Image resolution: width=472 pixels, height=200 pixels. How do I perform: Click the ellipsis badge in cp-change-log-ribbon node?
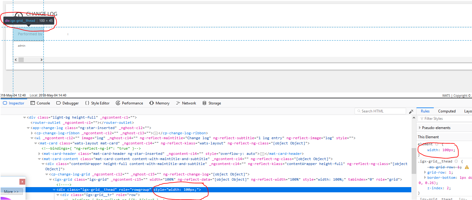click(156, 133)
